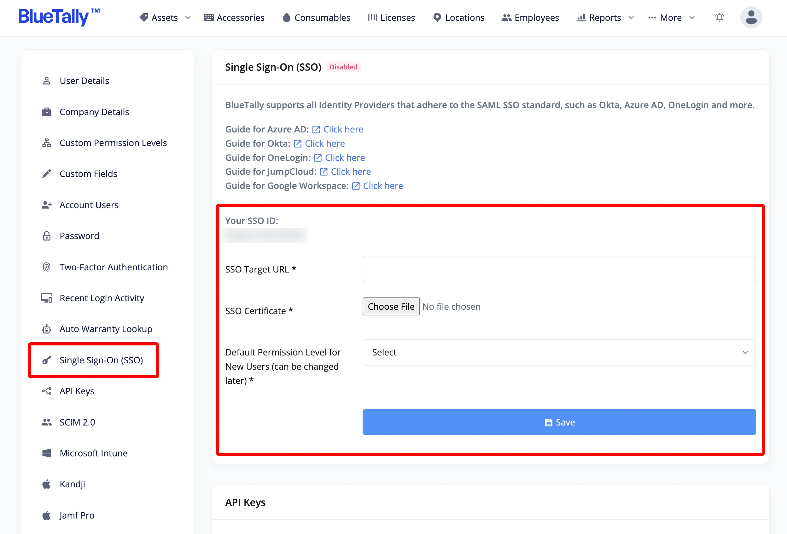Viewport: 787px width, 534px height.
Task: Open the Employees page
Action: (x=530, y=18)
